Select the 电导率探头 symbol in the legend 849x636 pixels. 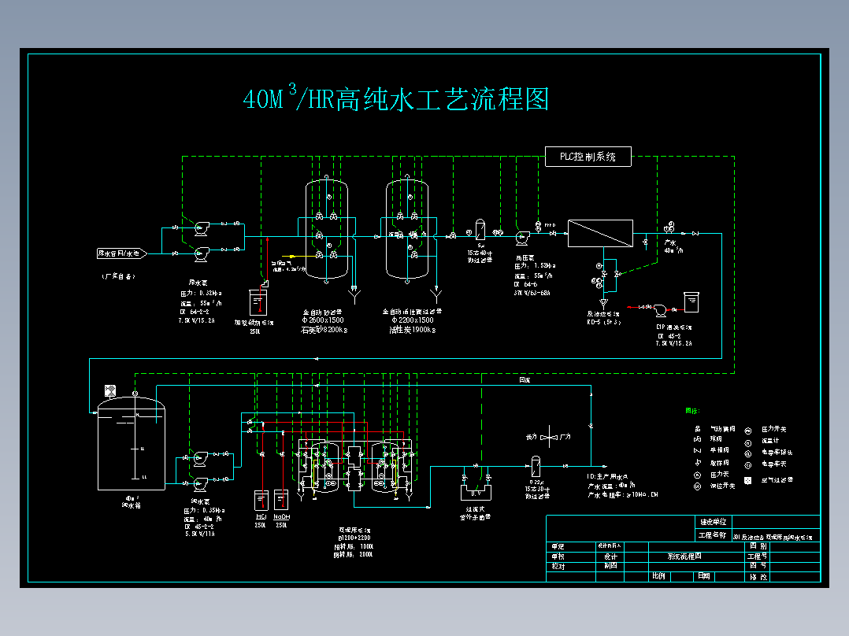(x=748, y=453)
